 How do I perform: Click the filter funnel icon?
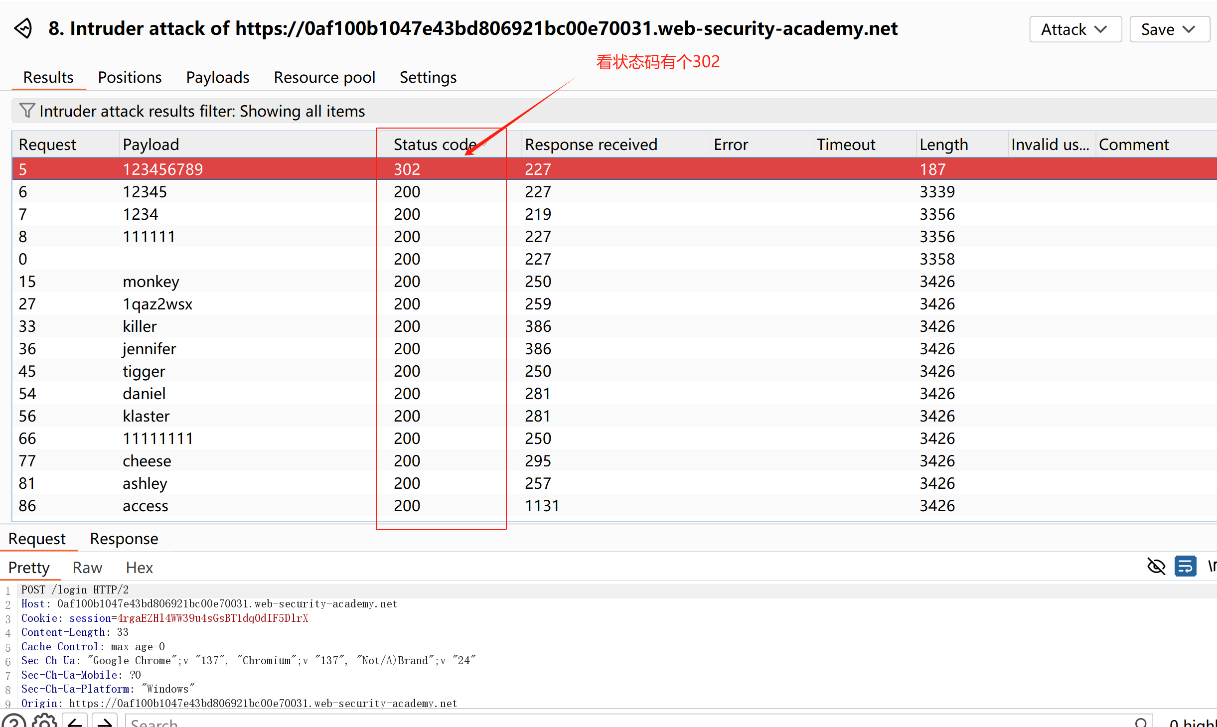pos(26,110)
